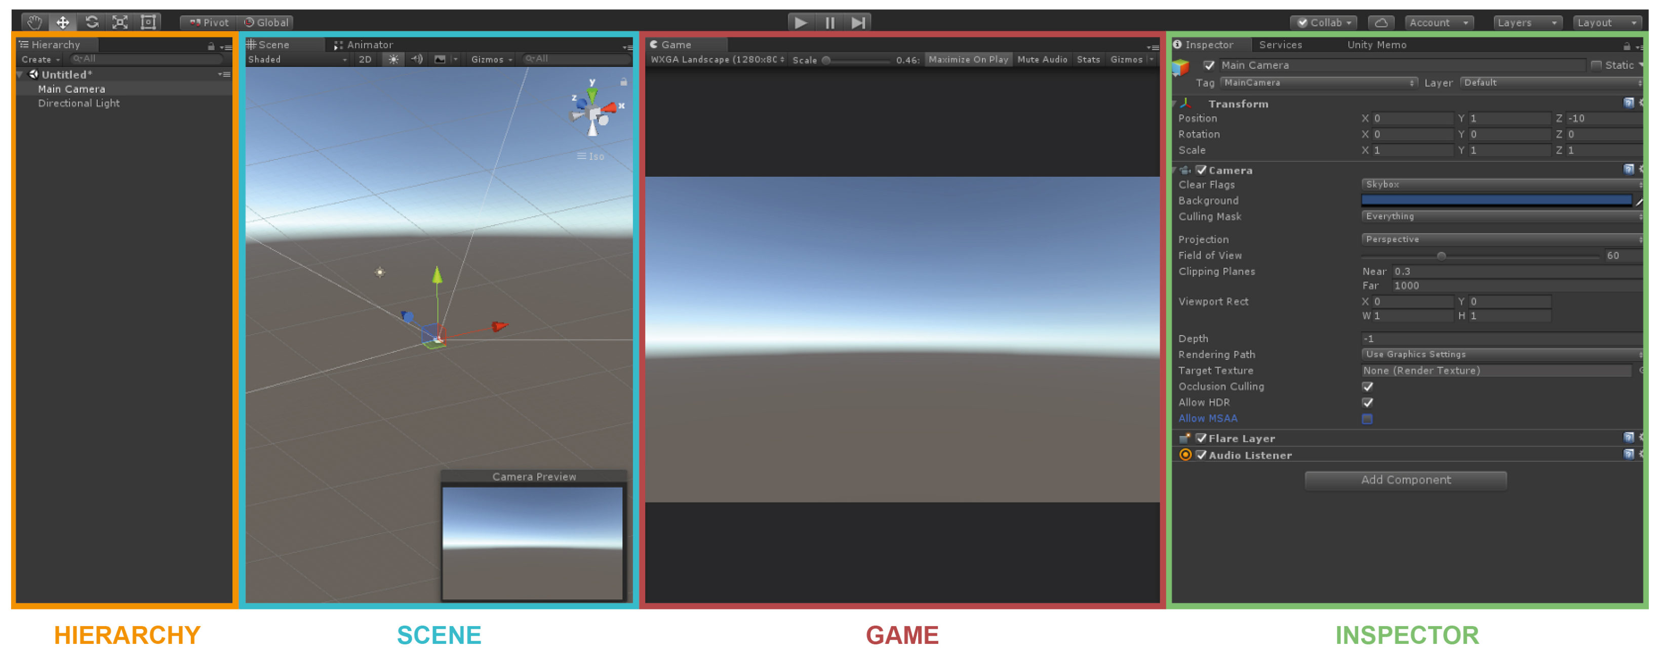1663x656 pixels.
Task: Select the Hand tool in toolbar
Action: pos(34,23)
